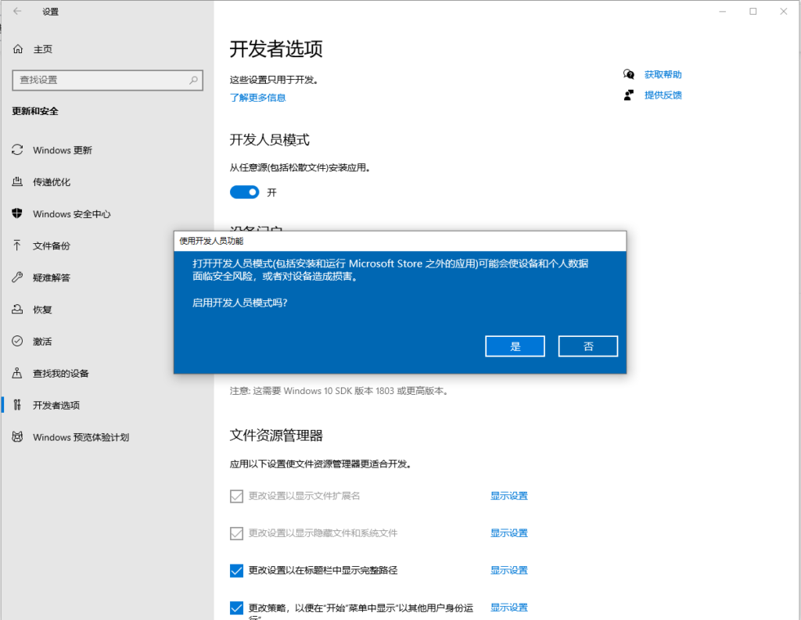Image resolution: width=801 pixels, height=620 pixels.
Task: Click the 开发人员模式 heading
Action: pos(269,140)
